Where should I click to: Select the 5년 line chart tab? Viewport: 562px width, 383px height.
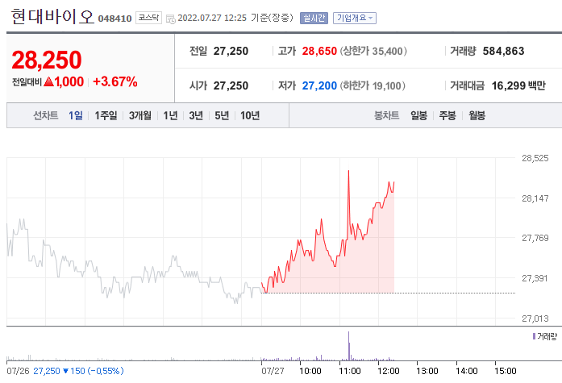(222, 115)
